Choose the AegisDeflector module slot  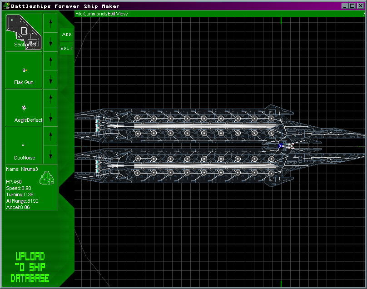pyautogui.click(x=24, y=108)
